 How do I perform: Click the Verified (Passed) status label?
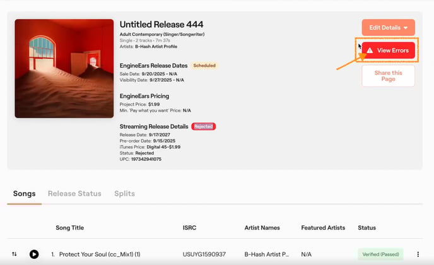coord(380,254)
